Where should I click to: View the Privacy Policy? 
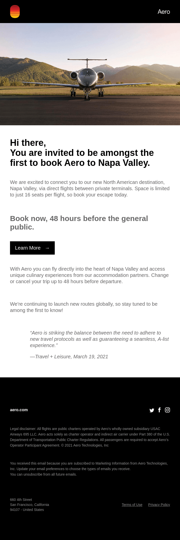159,505
